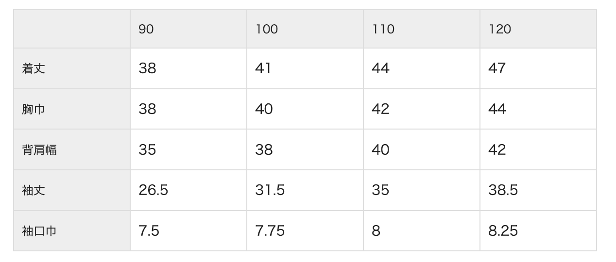Click 胸巾 value 42 for size 110
Screen dimensions: 616x262
[x=380, y=109]
